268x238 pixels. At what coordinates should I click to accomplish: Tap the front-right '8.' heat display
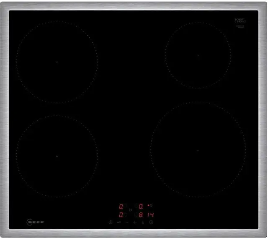click(x=141, y=214)
